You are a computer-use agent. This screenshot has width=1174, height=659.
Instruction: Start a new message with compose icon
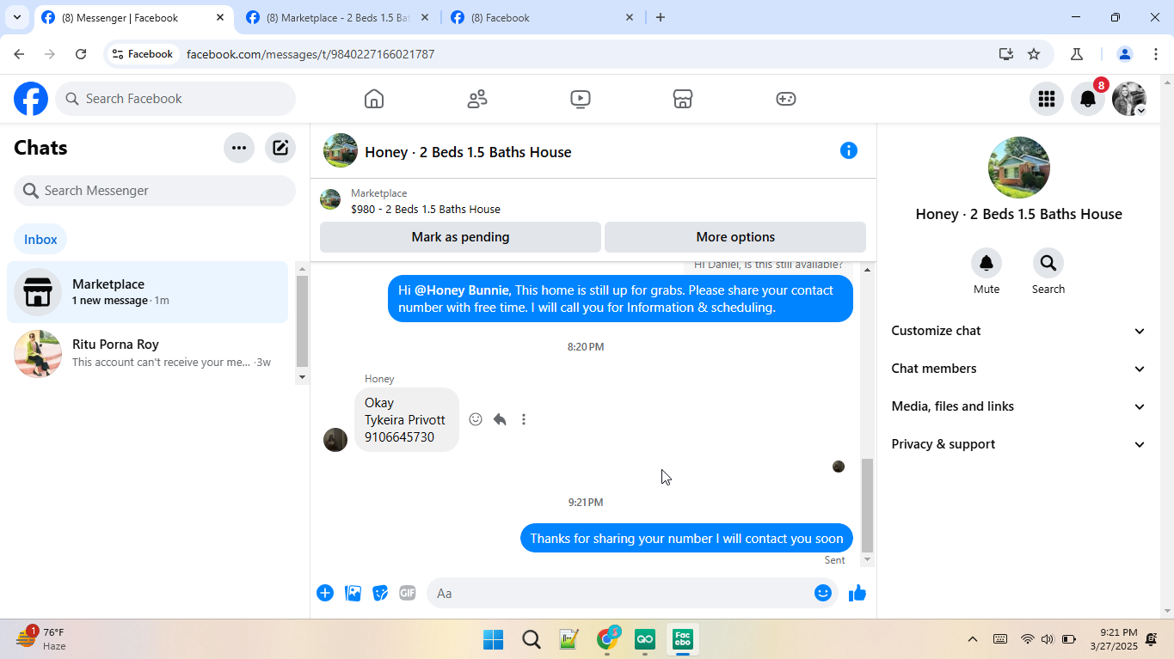[280, 148]
